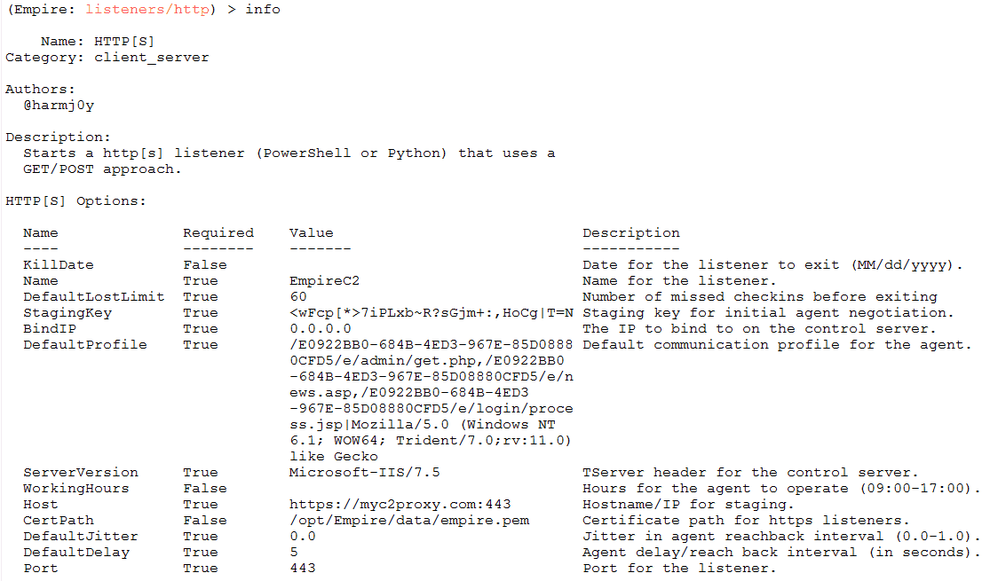Select the @harmj0y author name
This screenshot has width=990, height=581.
click(x=59, y=106)
